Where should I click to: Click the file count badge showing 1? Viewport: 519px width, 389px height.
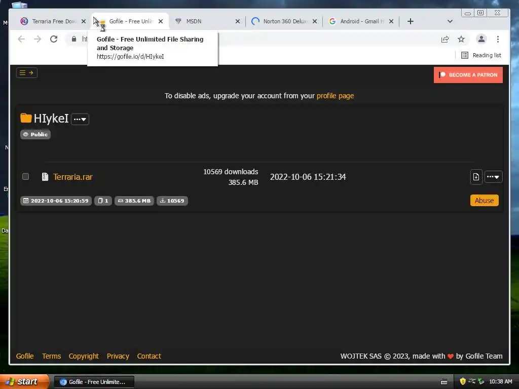coord(103,201)
